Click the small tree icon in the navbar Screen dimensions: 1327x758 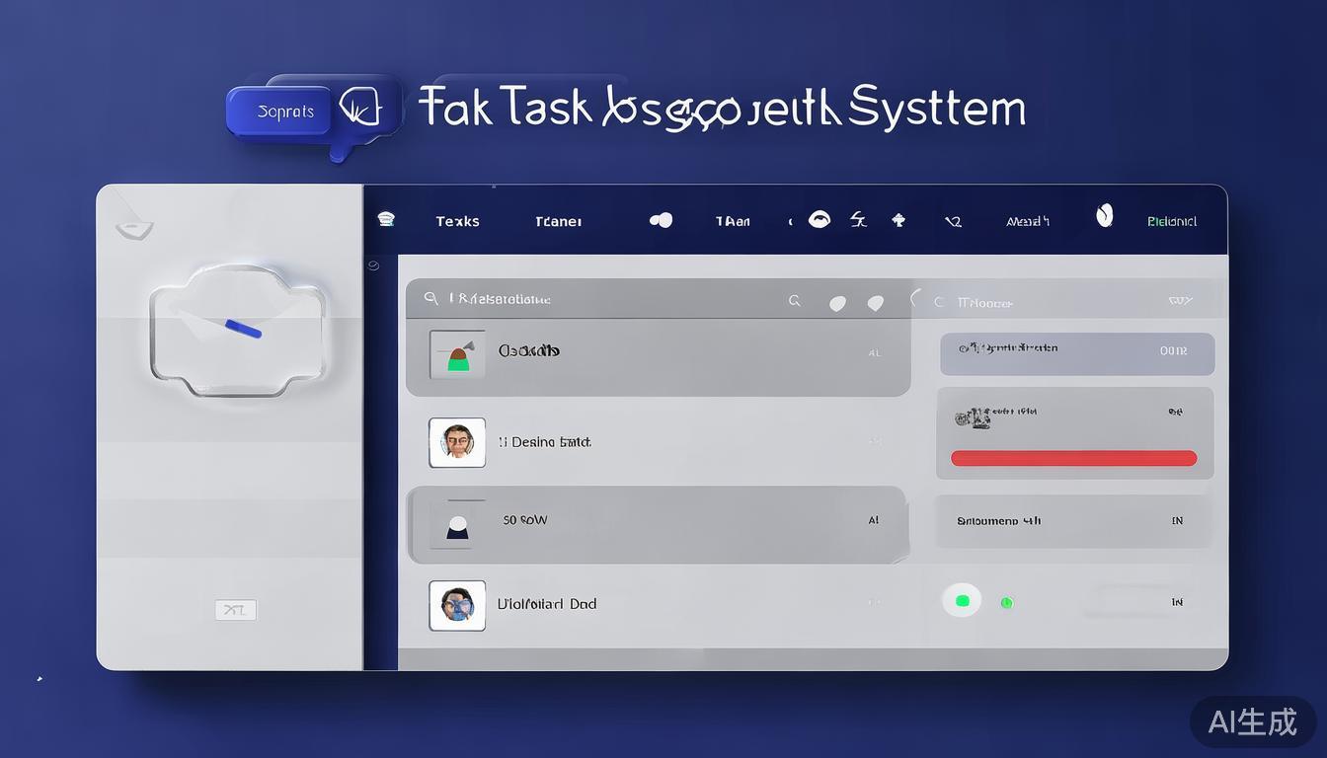(898, 220)
